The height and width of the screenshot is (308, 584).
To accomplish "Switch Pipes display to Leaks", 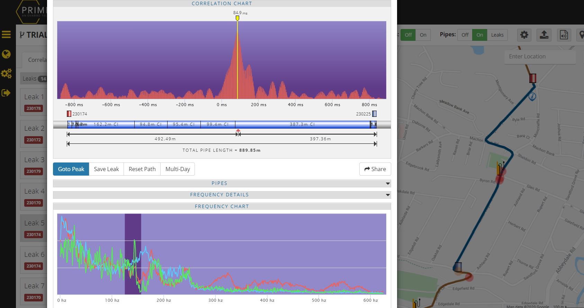I will (497, 35).
